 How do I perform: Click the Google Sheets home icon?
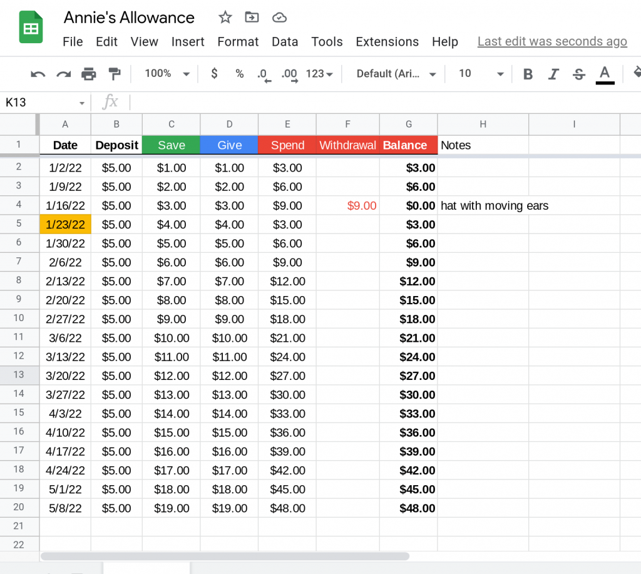pos(31,28)
